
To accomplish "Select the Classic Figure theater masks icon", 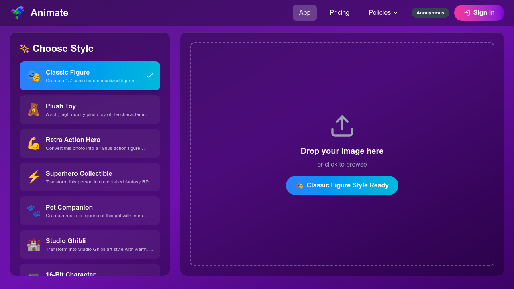I will pos(33,75).
